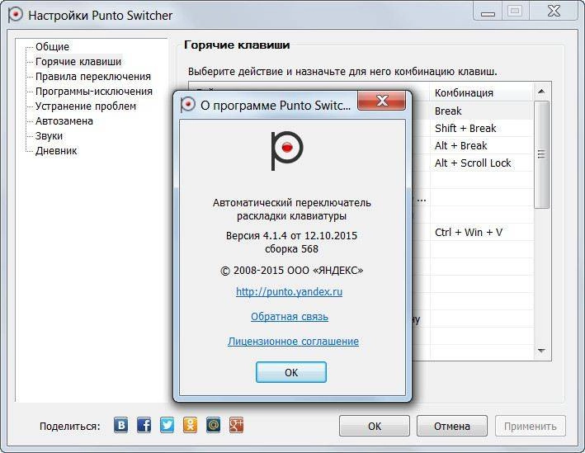The image size is (585, 453).
Task: Click the Punto icon in settings title bar
Action: (16, 16)
